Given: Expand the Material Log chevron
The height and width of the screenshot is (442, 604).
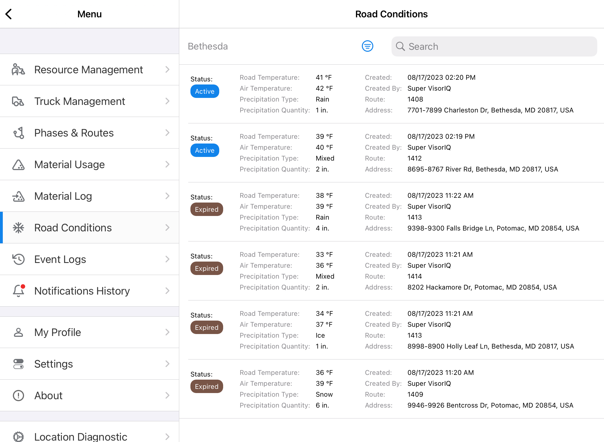Looking at the screenshot, I should coord(167,196).
